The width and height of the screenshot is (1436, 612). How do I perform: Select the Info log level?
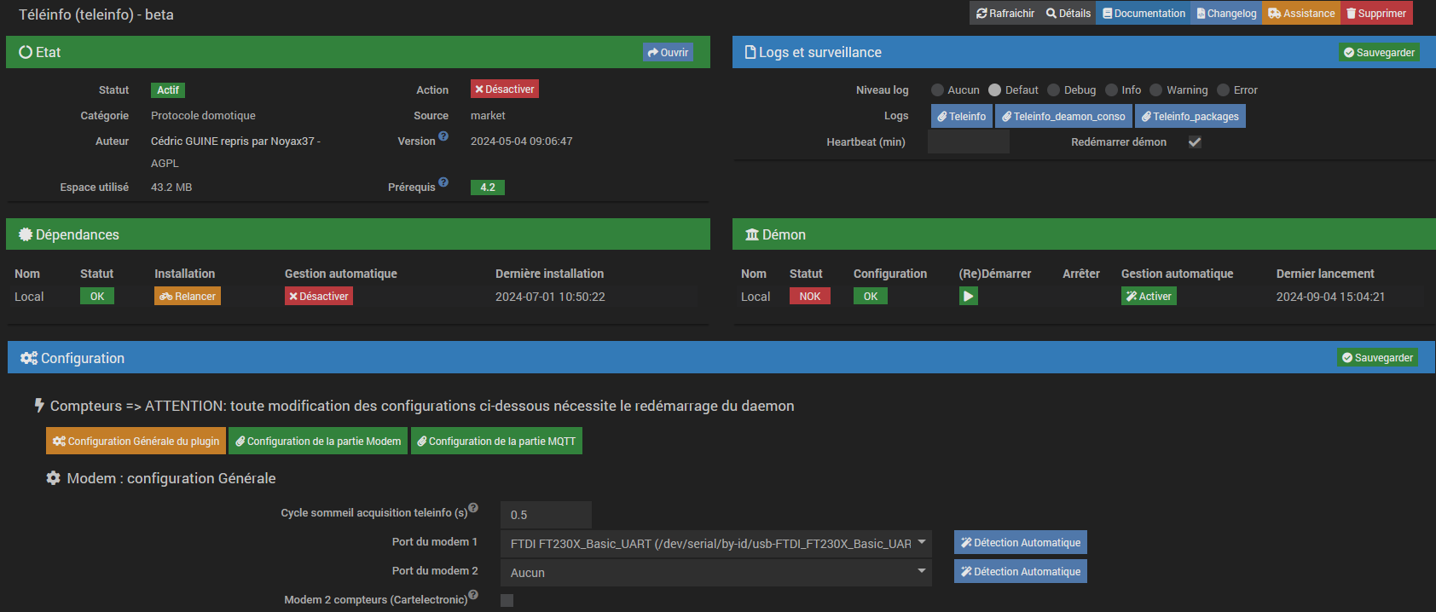coord(1111,89)
